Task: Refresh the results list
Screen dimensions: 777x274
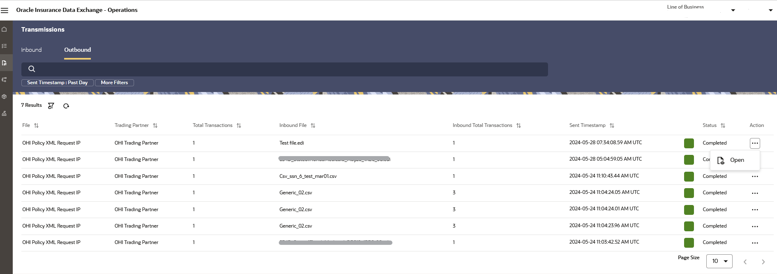Action: click(66, 106)
